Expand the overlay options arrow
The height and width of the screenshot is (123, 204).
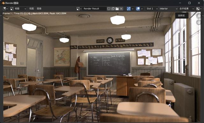(x=142, y=9)
